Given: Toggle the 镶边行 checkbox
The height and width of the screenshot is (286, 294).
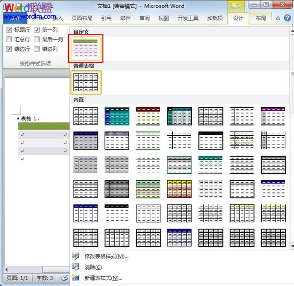Looking at the screenshot, I should tap(9, 49).
